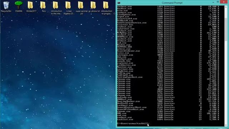
Task: Click the LiveUpdate.exe process row
Action: pos(168,15)
